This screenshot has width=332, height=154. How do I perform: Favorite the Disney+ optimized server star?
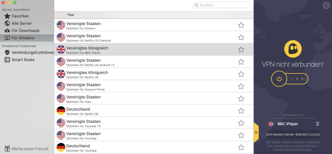point(241,25)
